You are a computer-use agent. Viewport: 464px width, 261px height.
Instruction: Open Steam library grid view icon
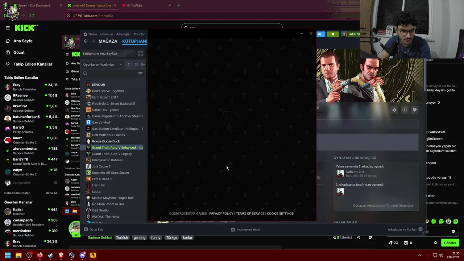(140, 53)
